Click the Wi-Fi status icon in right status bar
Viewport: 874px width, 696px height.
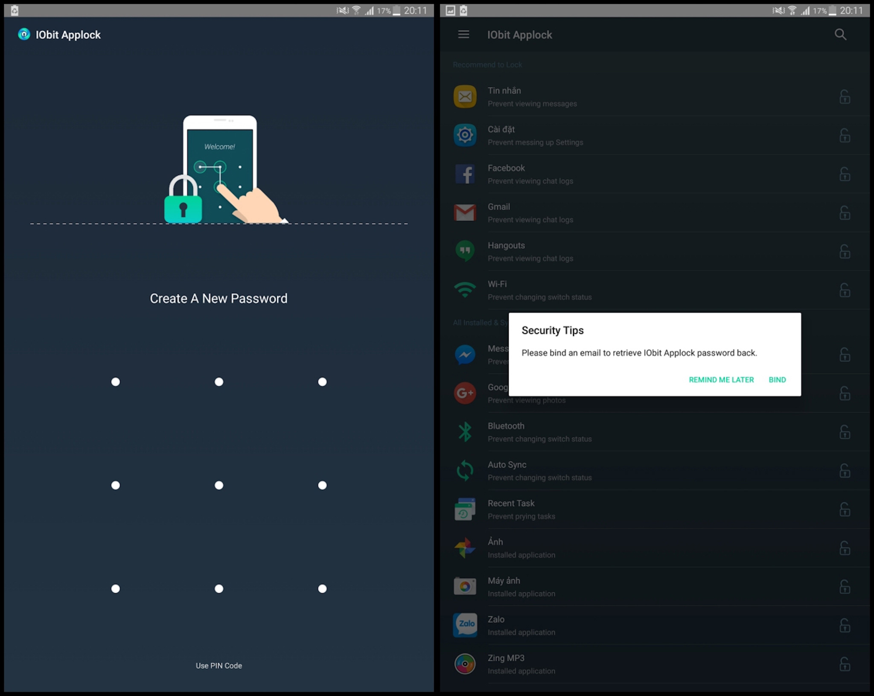click(792, 10)
